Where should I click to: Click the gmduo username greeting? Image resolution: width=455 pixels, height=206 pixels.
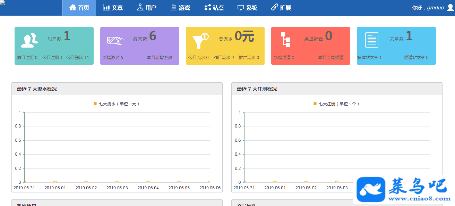click(428, 8)
